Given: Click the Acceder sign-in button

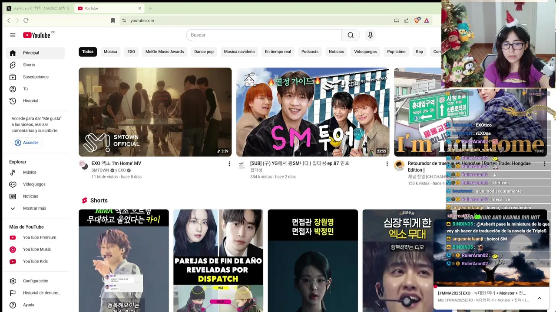Looking at the screenshot, I should pos(27,143).
